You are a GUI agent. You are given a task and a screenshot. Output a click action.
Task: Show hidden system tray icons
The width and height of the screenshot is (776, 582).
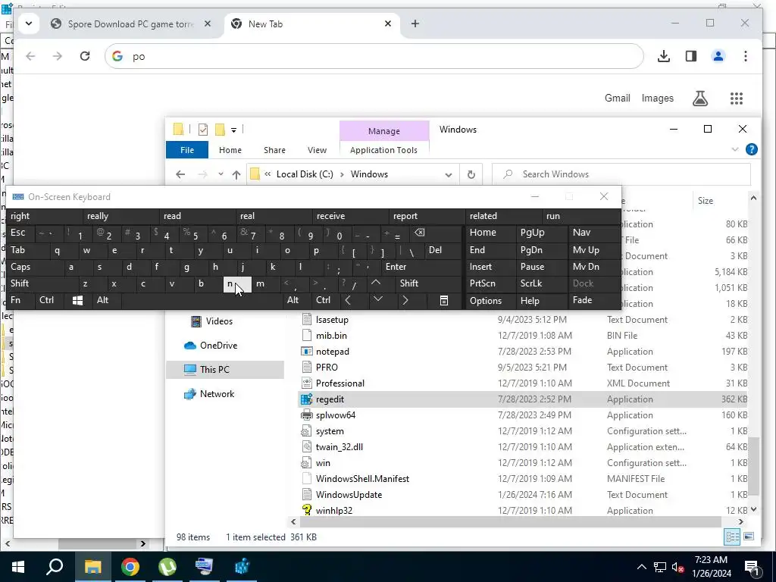(641, 567)
